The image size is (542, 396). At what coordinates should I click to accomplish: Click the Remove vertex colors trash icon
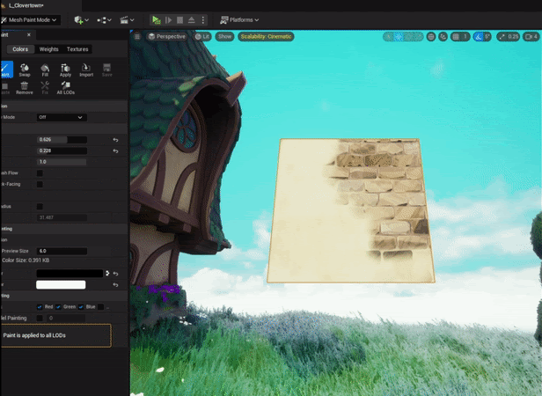click(x=25, y=87)
